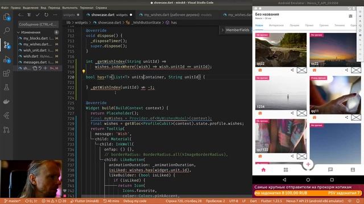The width and height of the screenshot is (364, 204).
Task: Click the commit message input field
Action: click(x=38, y=24)
